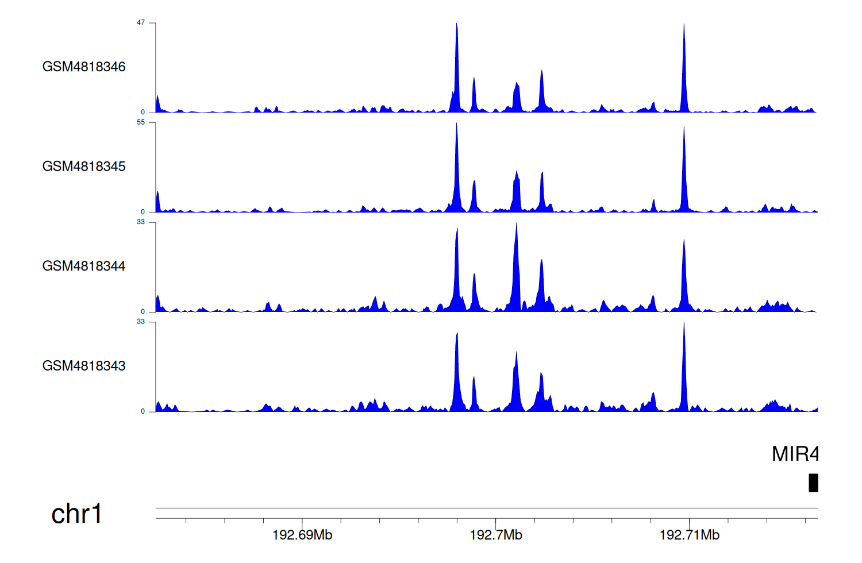Click the 192.7Mb axis position label
Image resolution: width=862 pixels, height=563 pixels.
click(x=496, y=535)
